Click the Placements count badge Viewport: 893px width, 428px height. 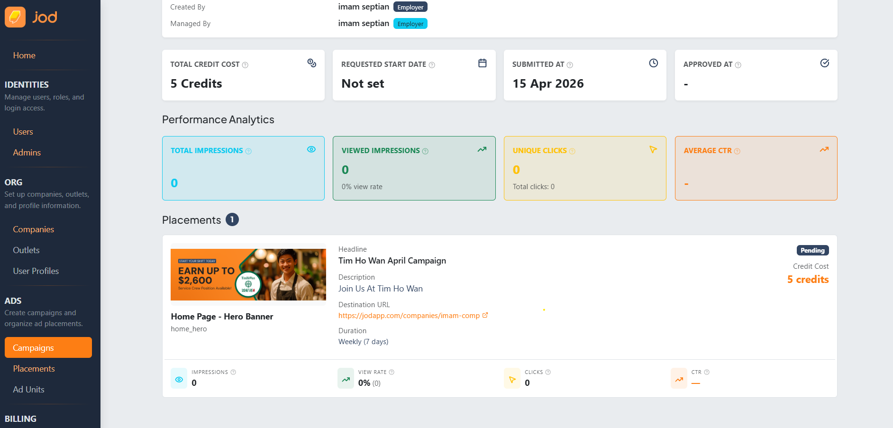(232, 219)
